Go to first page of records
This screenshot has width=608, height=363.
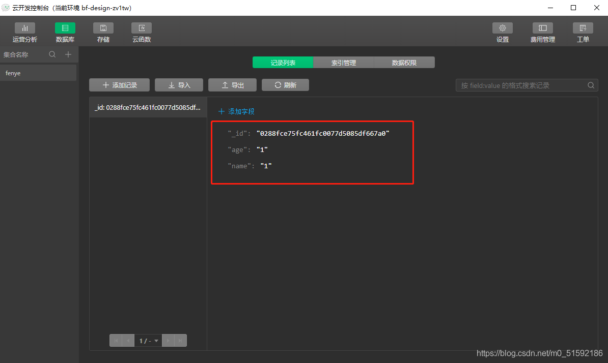116,341
